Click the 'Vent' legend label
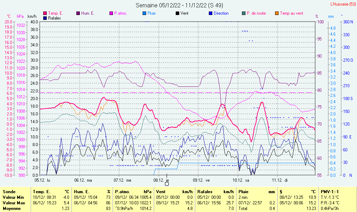This screenshot has height=212, width=357. [184, 14]
